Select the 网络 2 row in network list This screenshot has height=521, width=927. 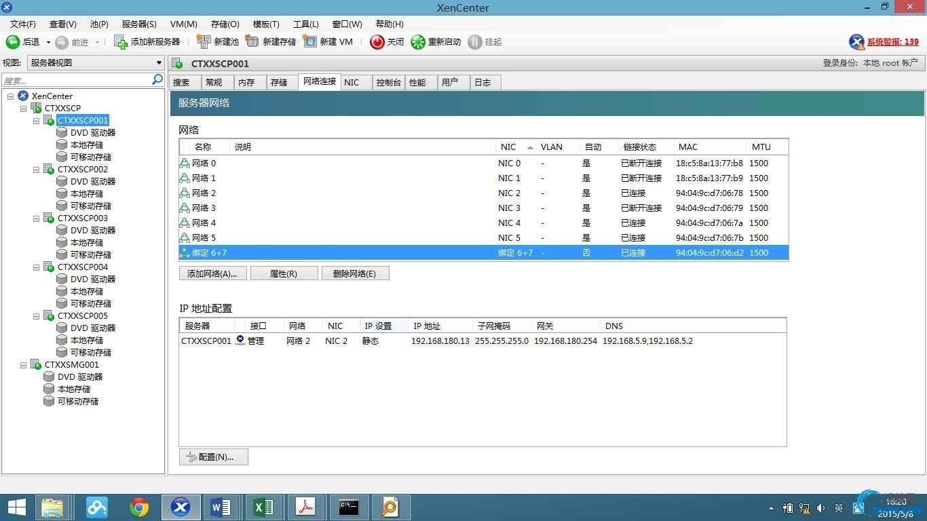pos(483,193)
